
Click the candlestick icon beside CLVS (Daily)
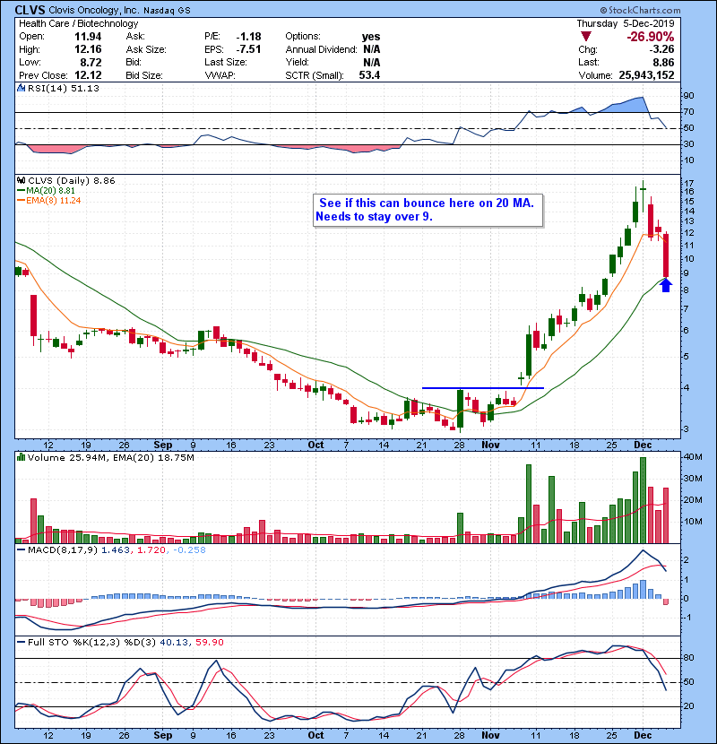(21, 180)
